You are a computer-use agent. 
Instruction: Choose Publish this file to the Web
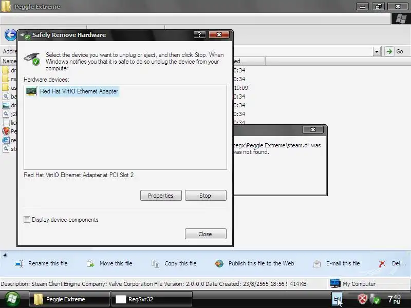click(x=261, y=263)
